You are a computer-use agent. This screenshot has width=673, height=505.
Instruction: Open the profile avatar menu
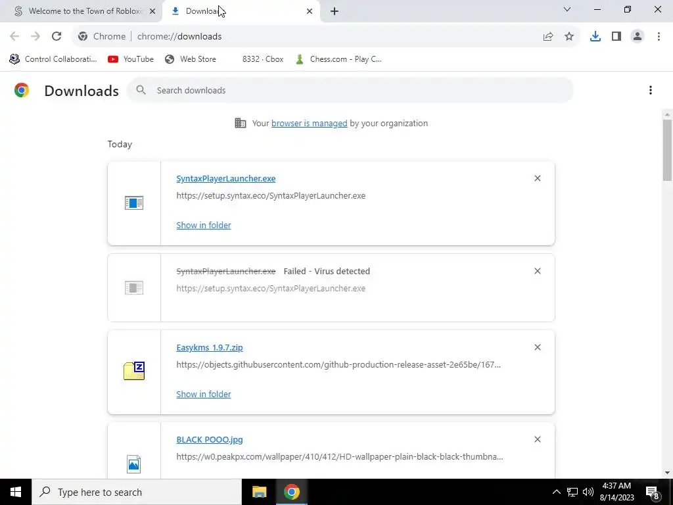[638, 37]
